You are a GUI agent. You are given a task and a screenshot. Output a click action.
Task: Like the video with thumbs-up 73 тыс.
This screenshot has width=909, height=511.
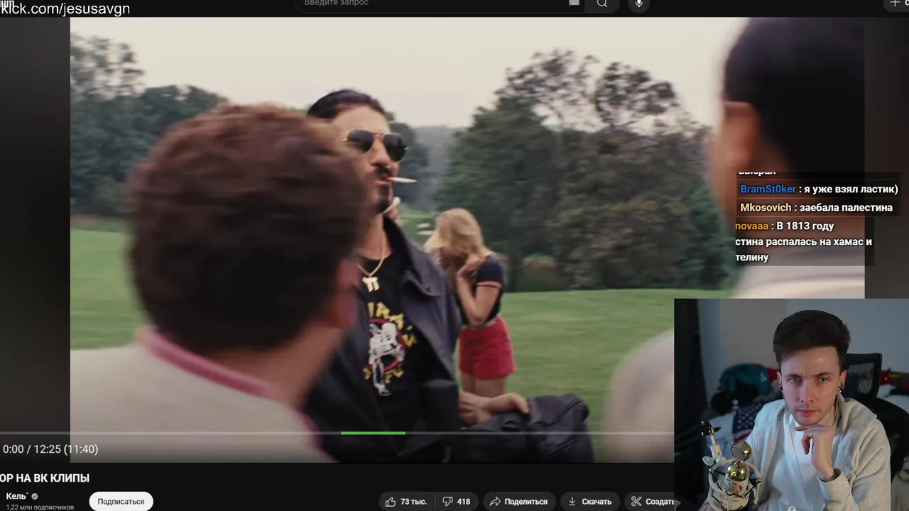405,501
